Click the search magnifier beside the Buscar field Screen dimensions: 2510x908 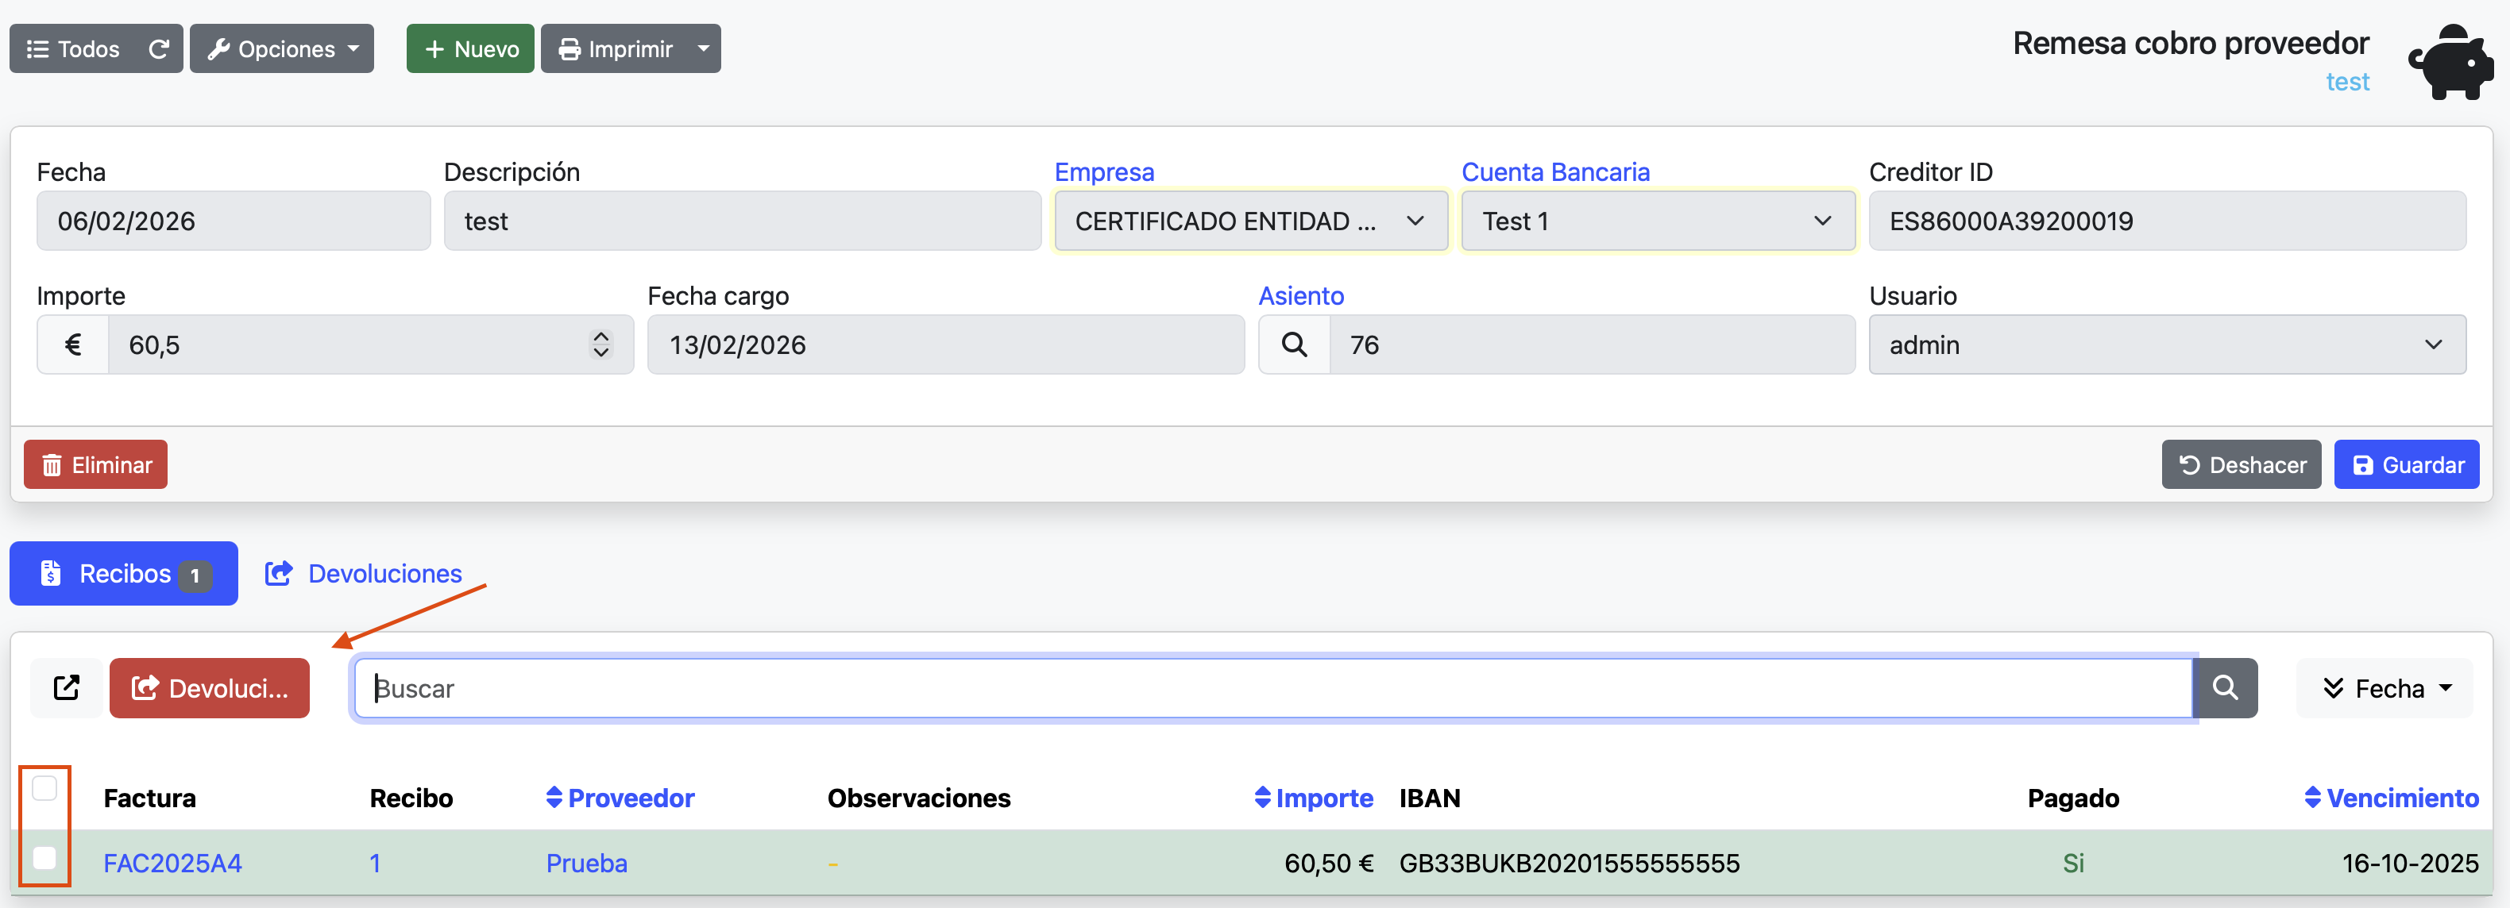[x=2226, y=688]
